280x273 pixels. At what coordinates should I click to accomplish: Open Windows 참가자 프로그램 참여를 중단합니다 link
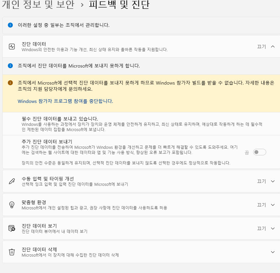pyautogui.click(x=65, y=101)
